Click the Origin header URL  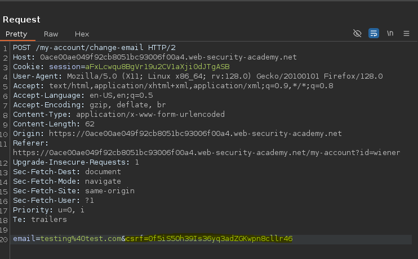pyautogui.click(x=195, y=134)
